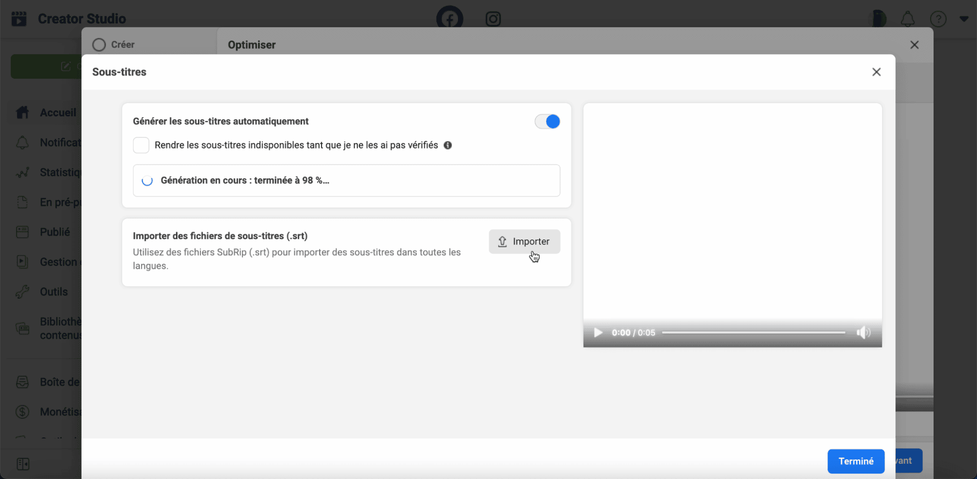Open the notifications bell in header
Screen dimensions: 977x479
(907, 19)
